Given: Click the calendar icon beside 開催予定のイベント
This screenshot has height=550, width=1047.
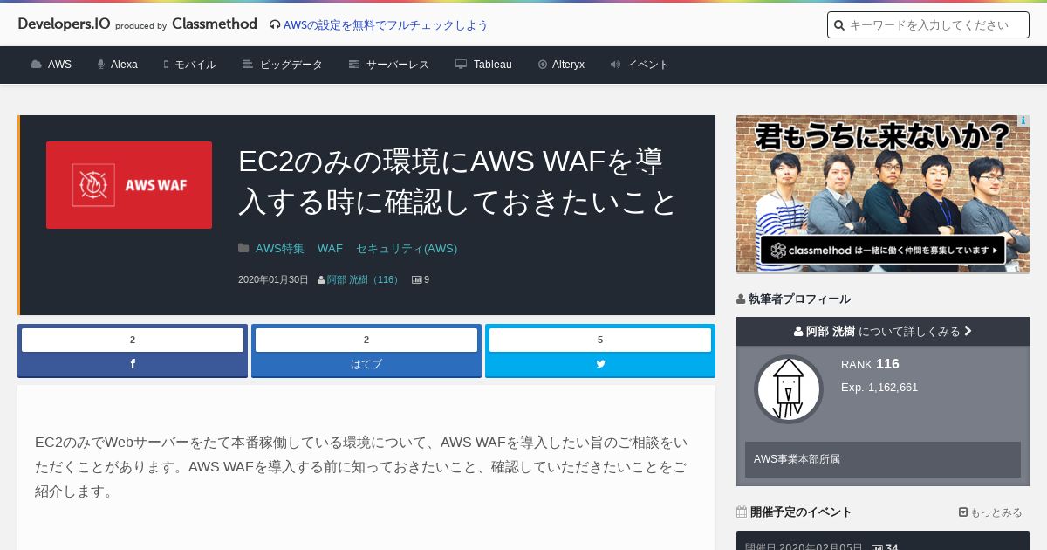Looking at the screenshot, I should click(742, 512).
